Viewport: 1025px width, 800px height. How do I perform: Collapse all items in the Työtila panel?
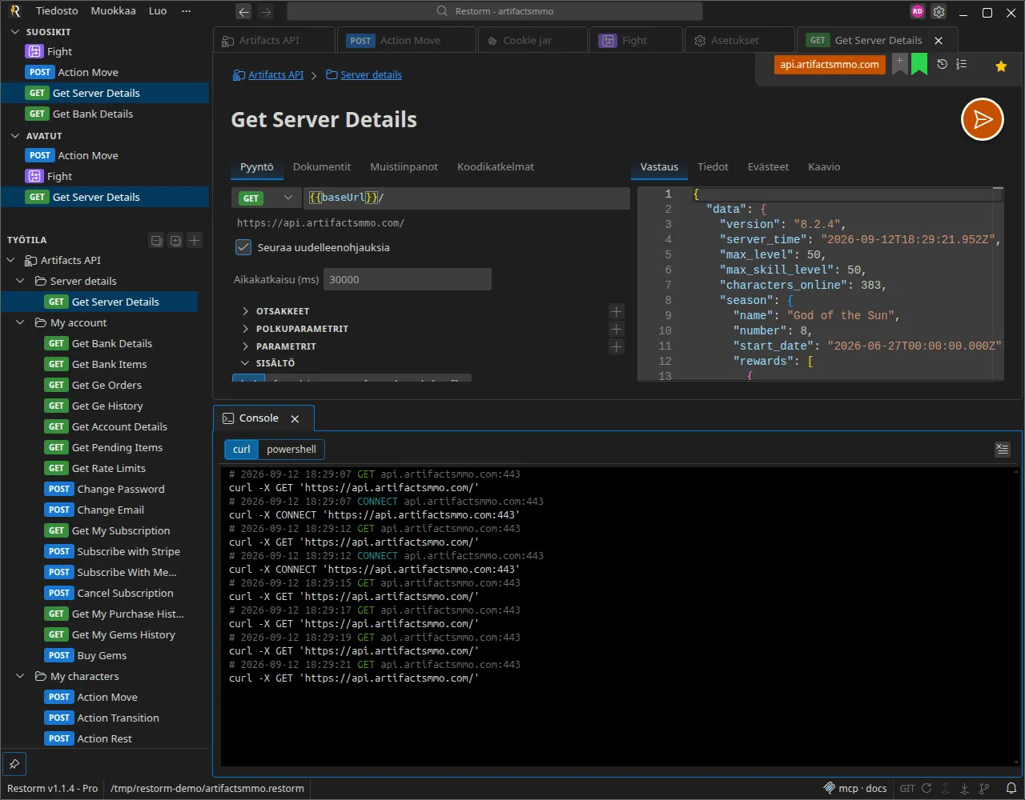tap(157, 240)
